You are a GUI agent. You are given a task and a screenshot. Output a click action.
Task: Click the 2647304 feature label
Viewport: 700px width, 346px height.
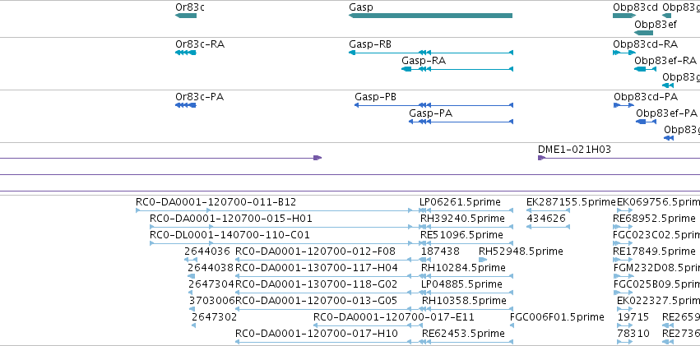[211, 284]
